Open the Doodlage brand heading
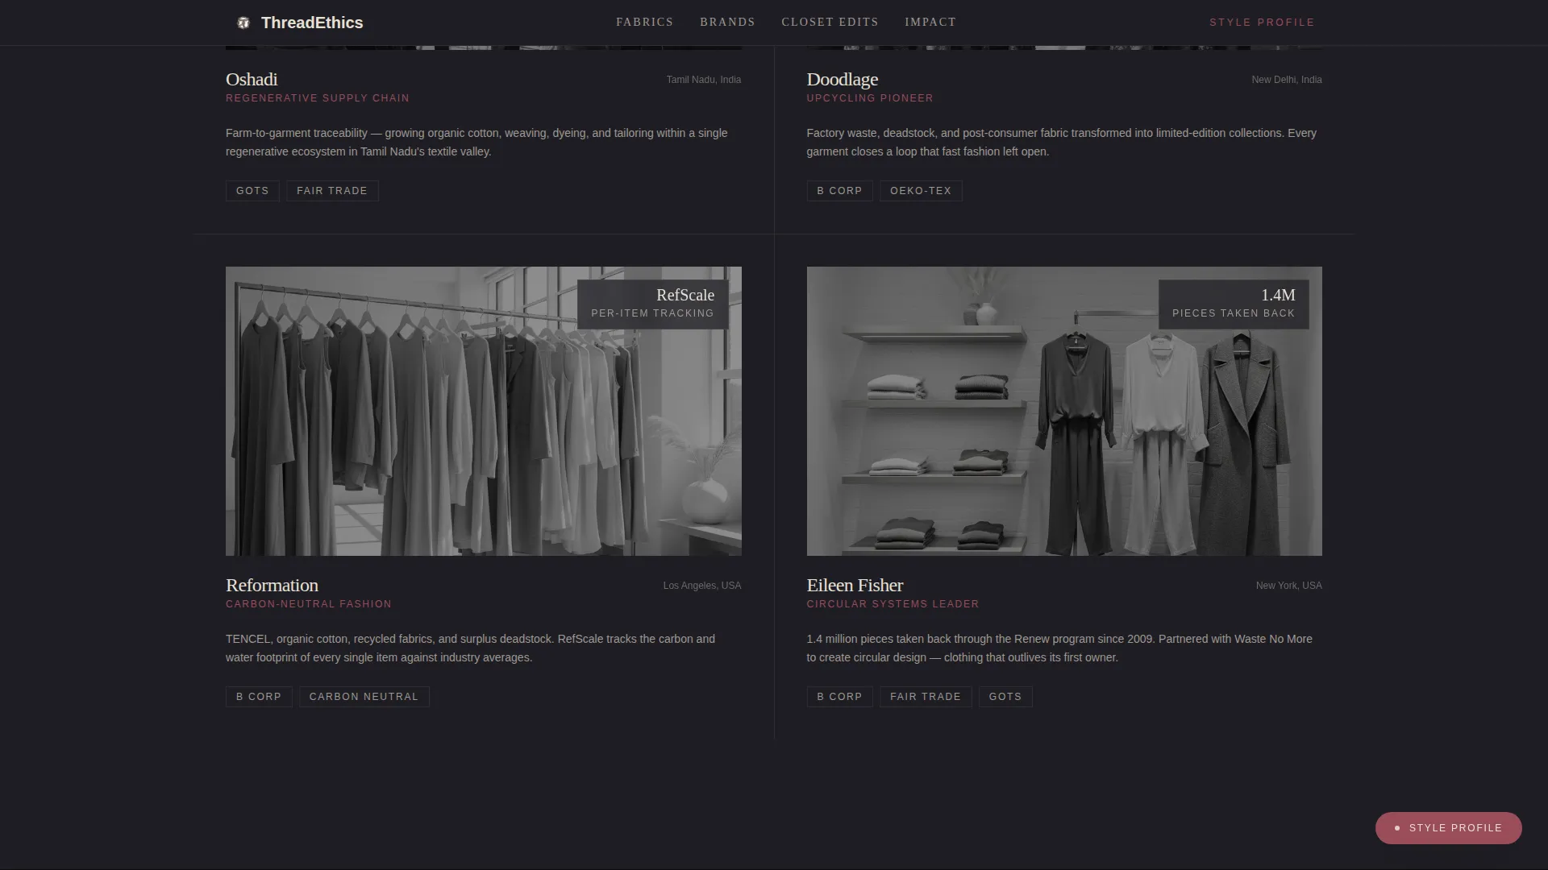 [x=842, y=80]
